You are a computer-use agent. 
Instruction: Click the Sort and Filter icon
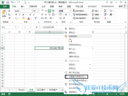click(x=111, y=11)
